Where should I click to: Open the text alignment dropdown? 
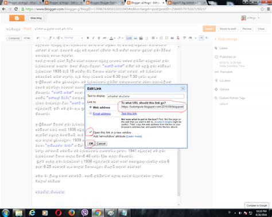(x=154, y=38)
